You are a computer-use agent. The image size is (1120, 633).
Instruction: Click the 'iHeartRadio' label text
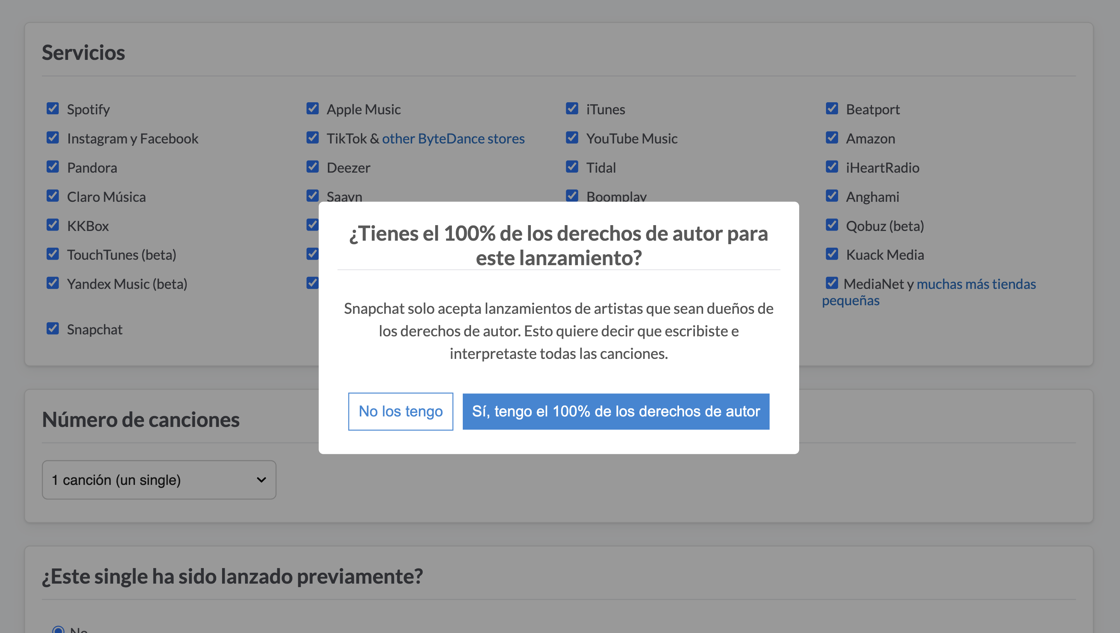click(x=883, y=168)
